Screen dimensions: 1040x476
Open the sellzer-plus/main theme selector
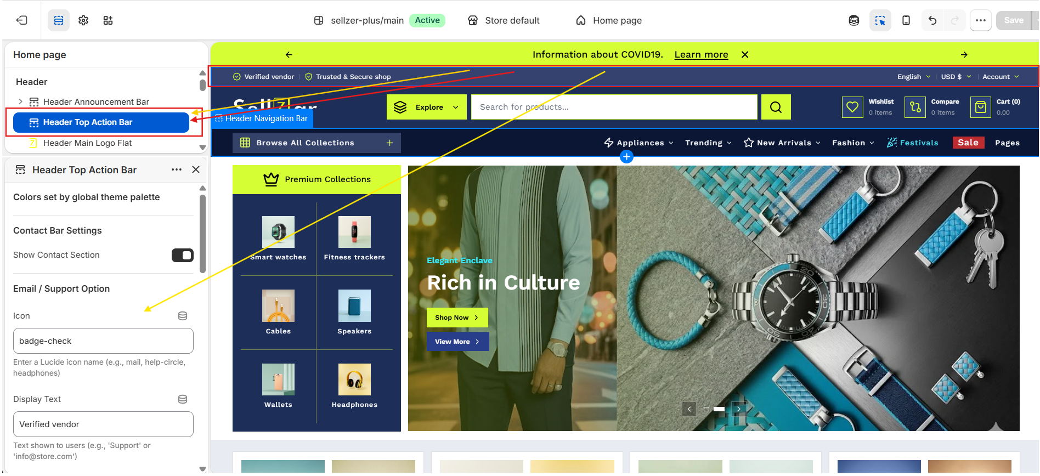[378, 20]
